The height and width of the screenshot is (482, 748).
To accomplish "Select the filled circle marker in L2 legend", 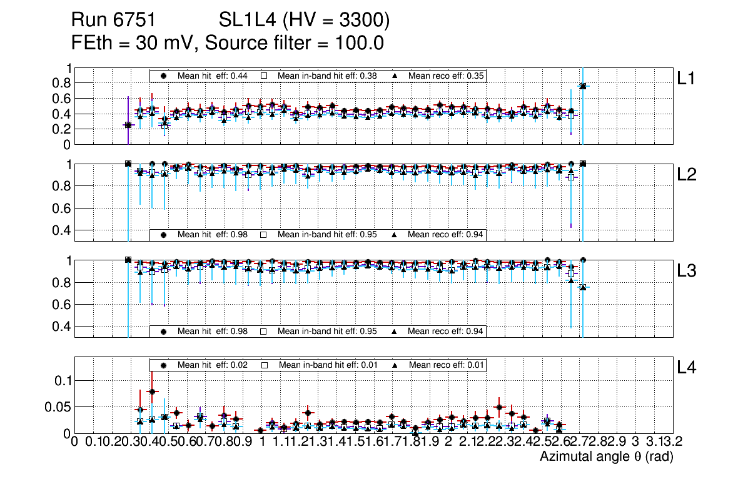I will coord(164,235).
